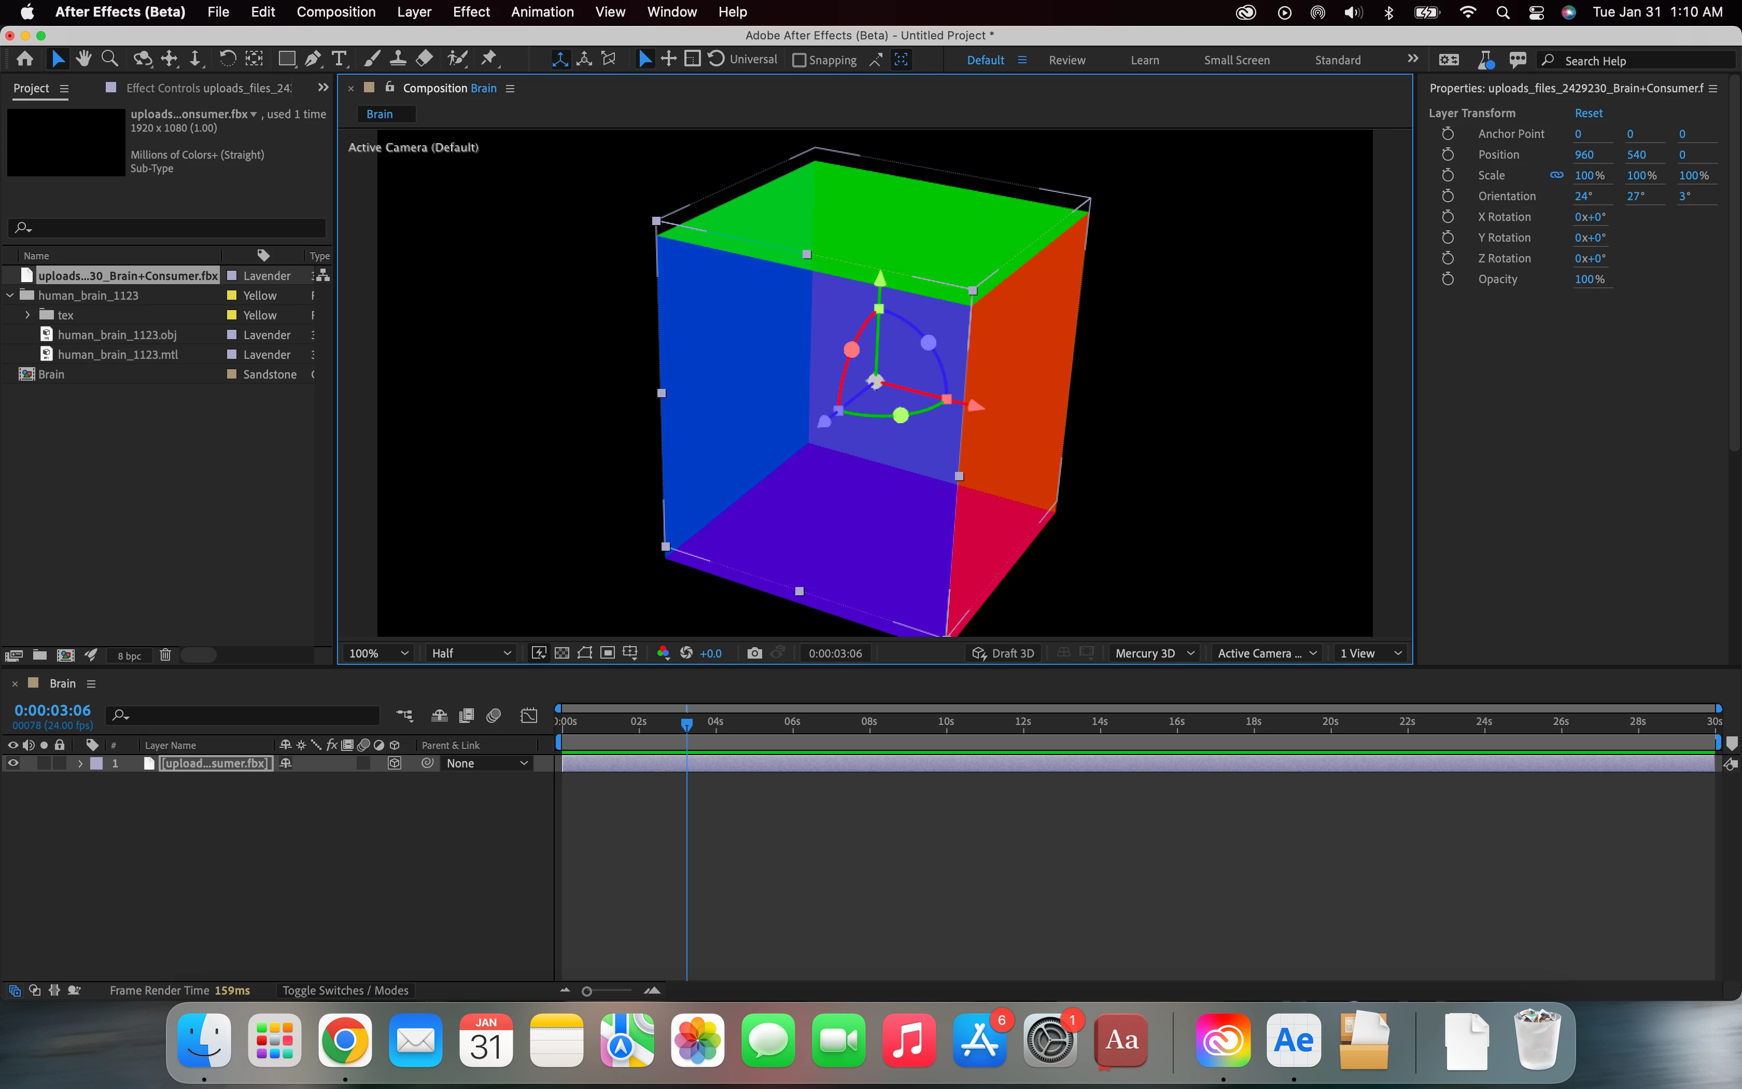Open the Composition menu
This screenshot has height=1089, width=1742.
coord(335,11)
